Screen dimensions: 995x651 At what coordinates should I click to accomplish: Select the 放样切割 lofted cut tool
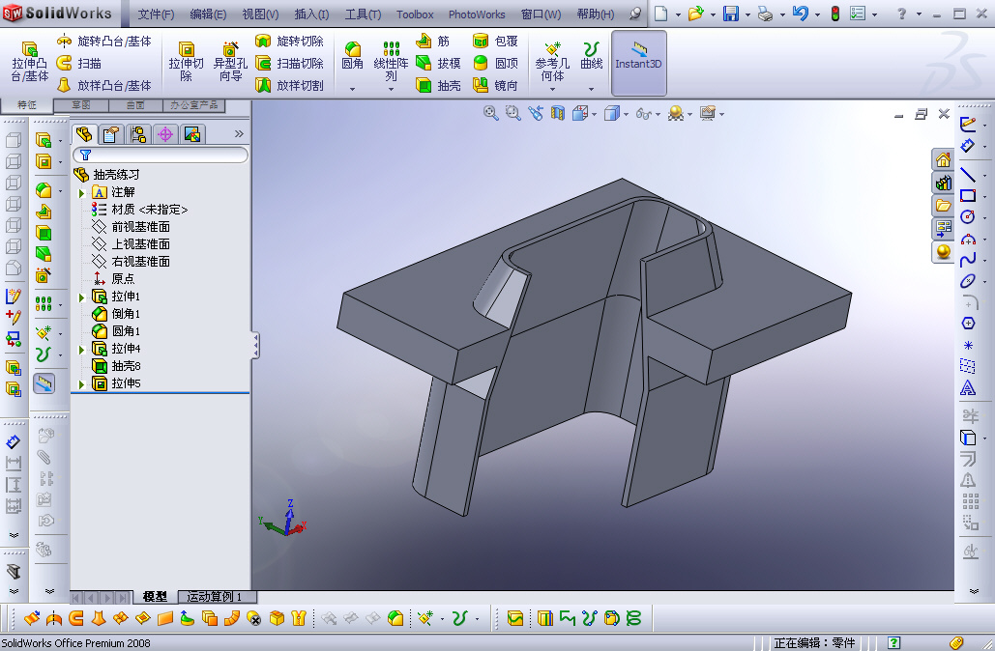(289, 85)
